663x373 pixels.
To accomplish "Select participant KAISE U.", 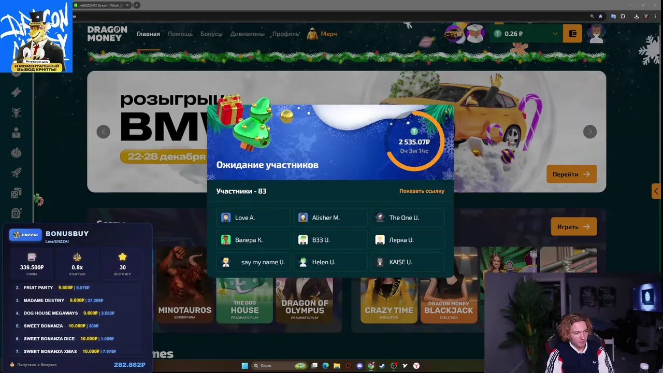I will point(407,262).
